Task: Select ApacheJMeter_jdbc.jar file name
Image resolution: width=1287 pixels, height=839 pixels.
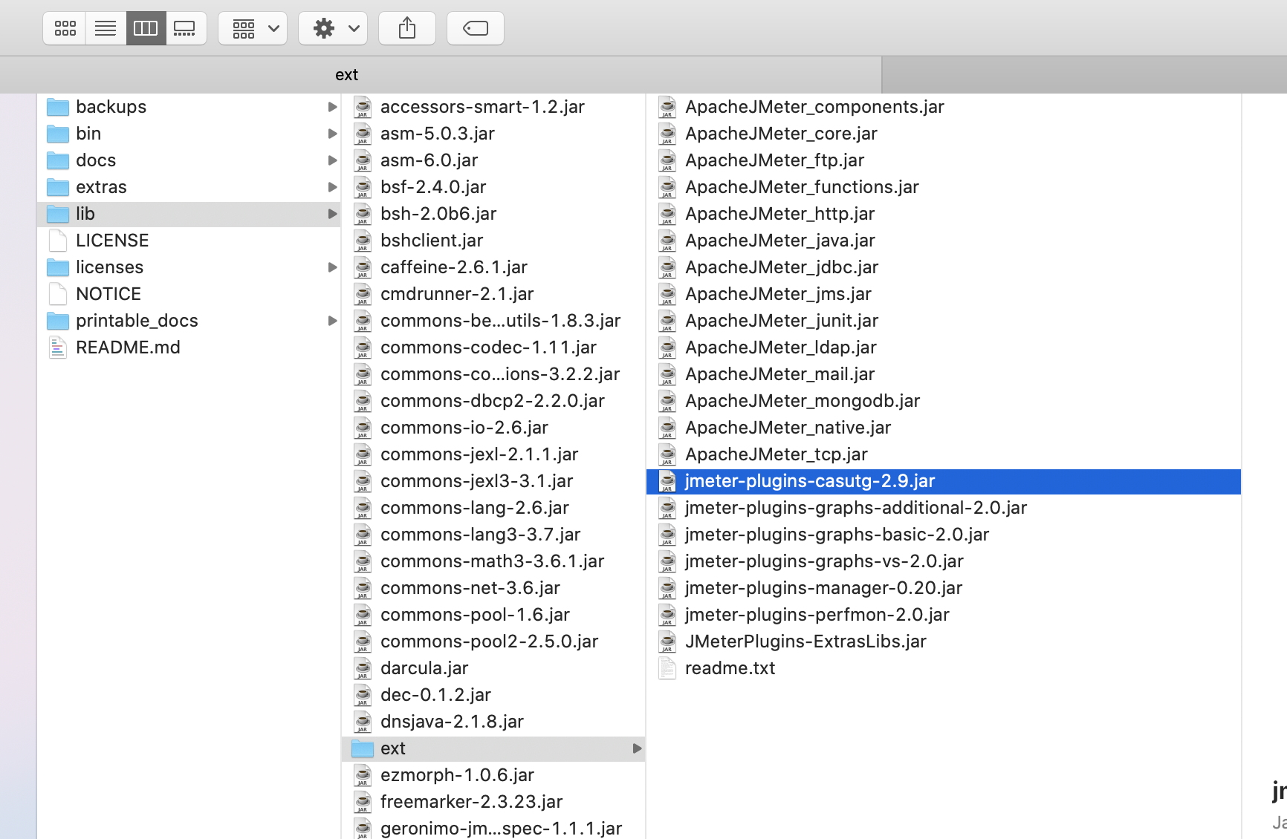Action: coord(782,267)
